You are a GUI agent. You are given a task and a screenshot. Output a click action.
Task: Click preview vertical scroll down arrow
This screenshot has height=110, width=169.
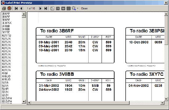pyautogui.click(x=166, y=99)
